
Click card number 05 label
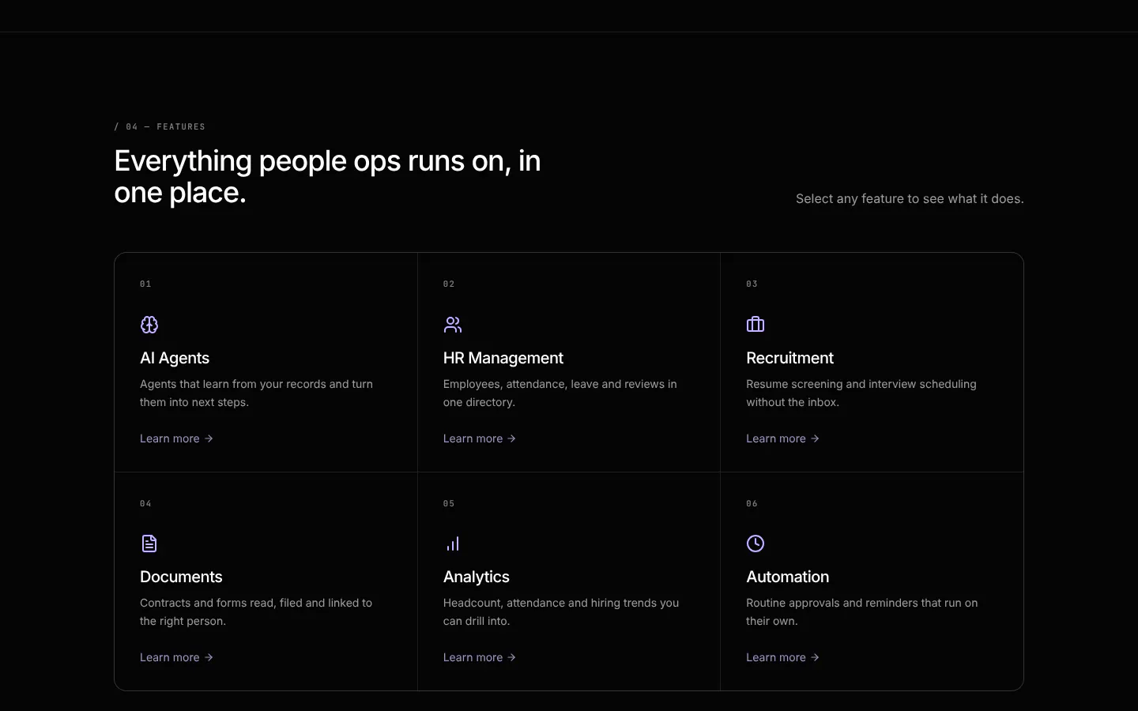click(x=449, y=503)
